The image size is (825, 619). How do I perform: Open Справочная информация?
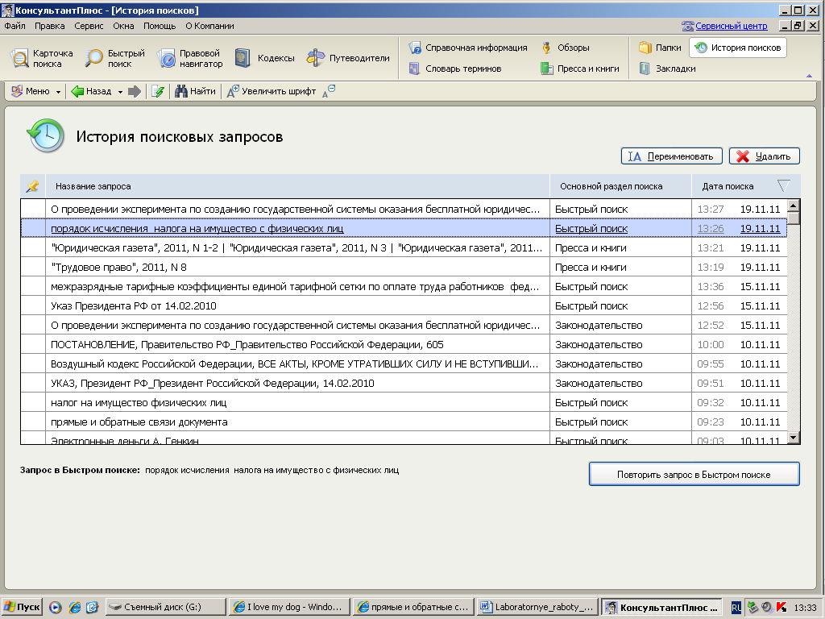point(468,48)
